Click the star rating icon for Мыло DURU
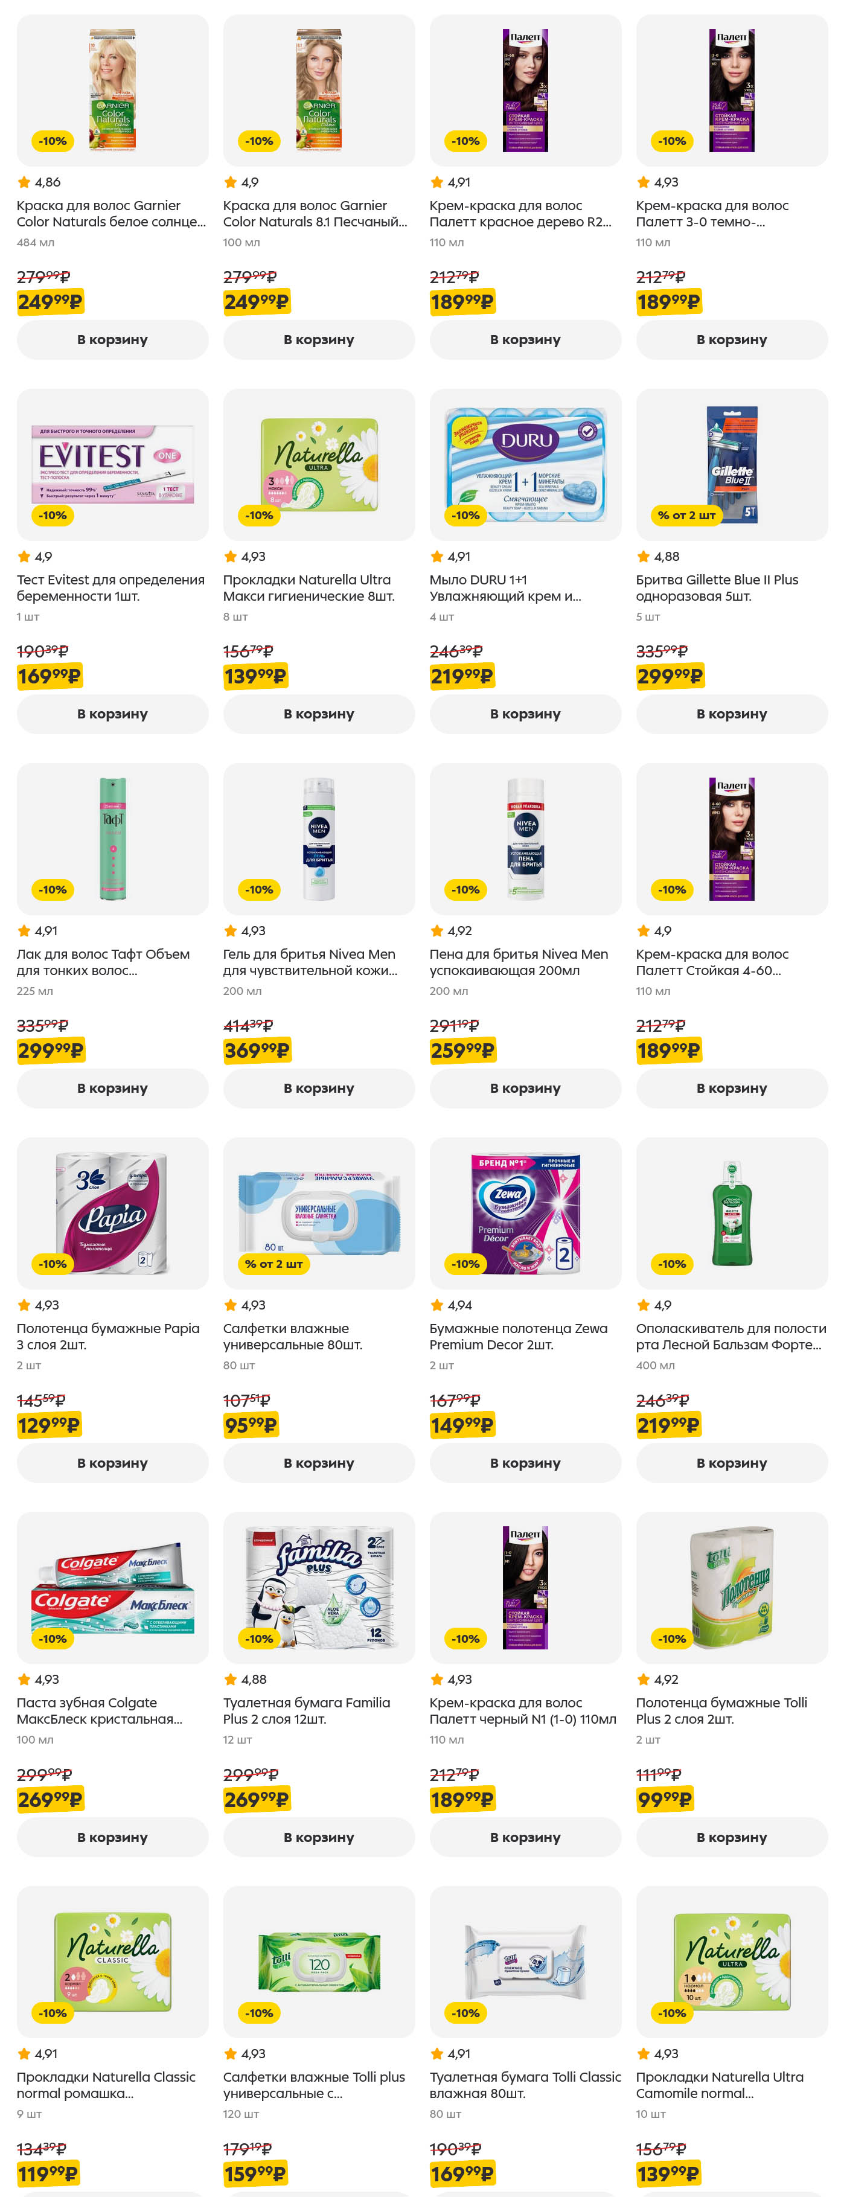 click(436, 557)
